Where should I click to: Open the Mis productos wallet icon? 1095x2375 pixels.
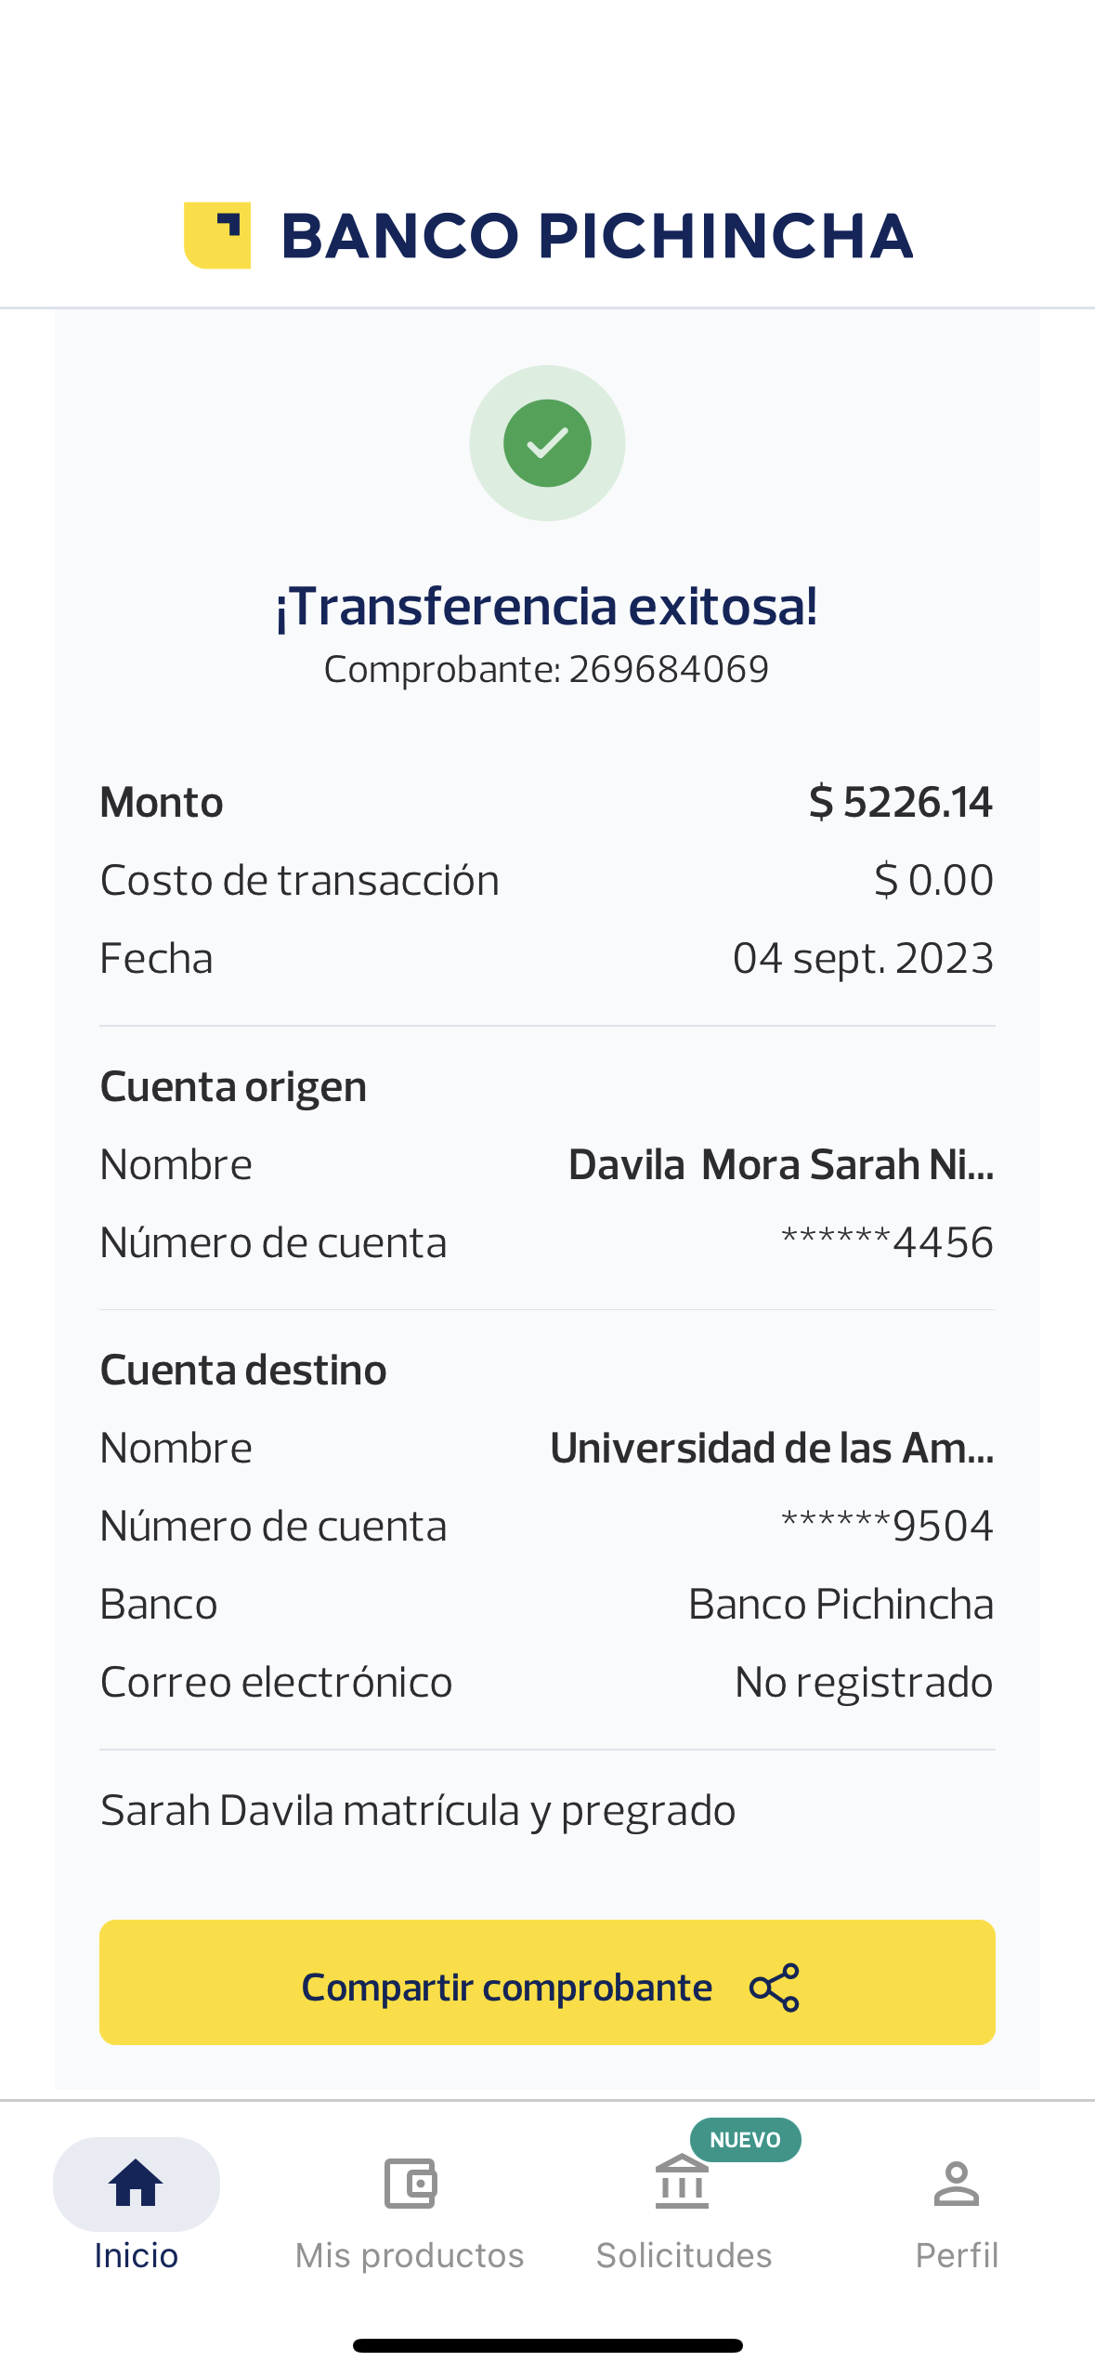pos(410,2183)
